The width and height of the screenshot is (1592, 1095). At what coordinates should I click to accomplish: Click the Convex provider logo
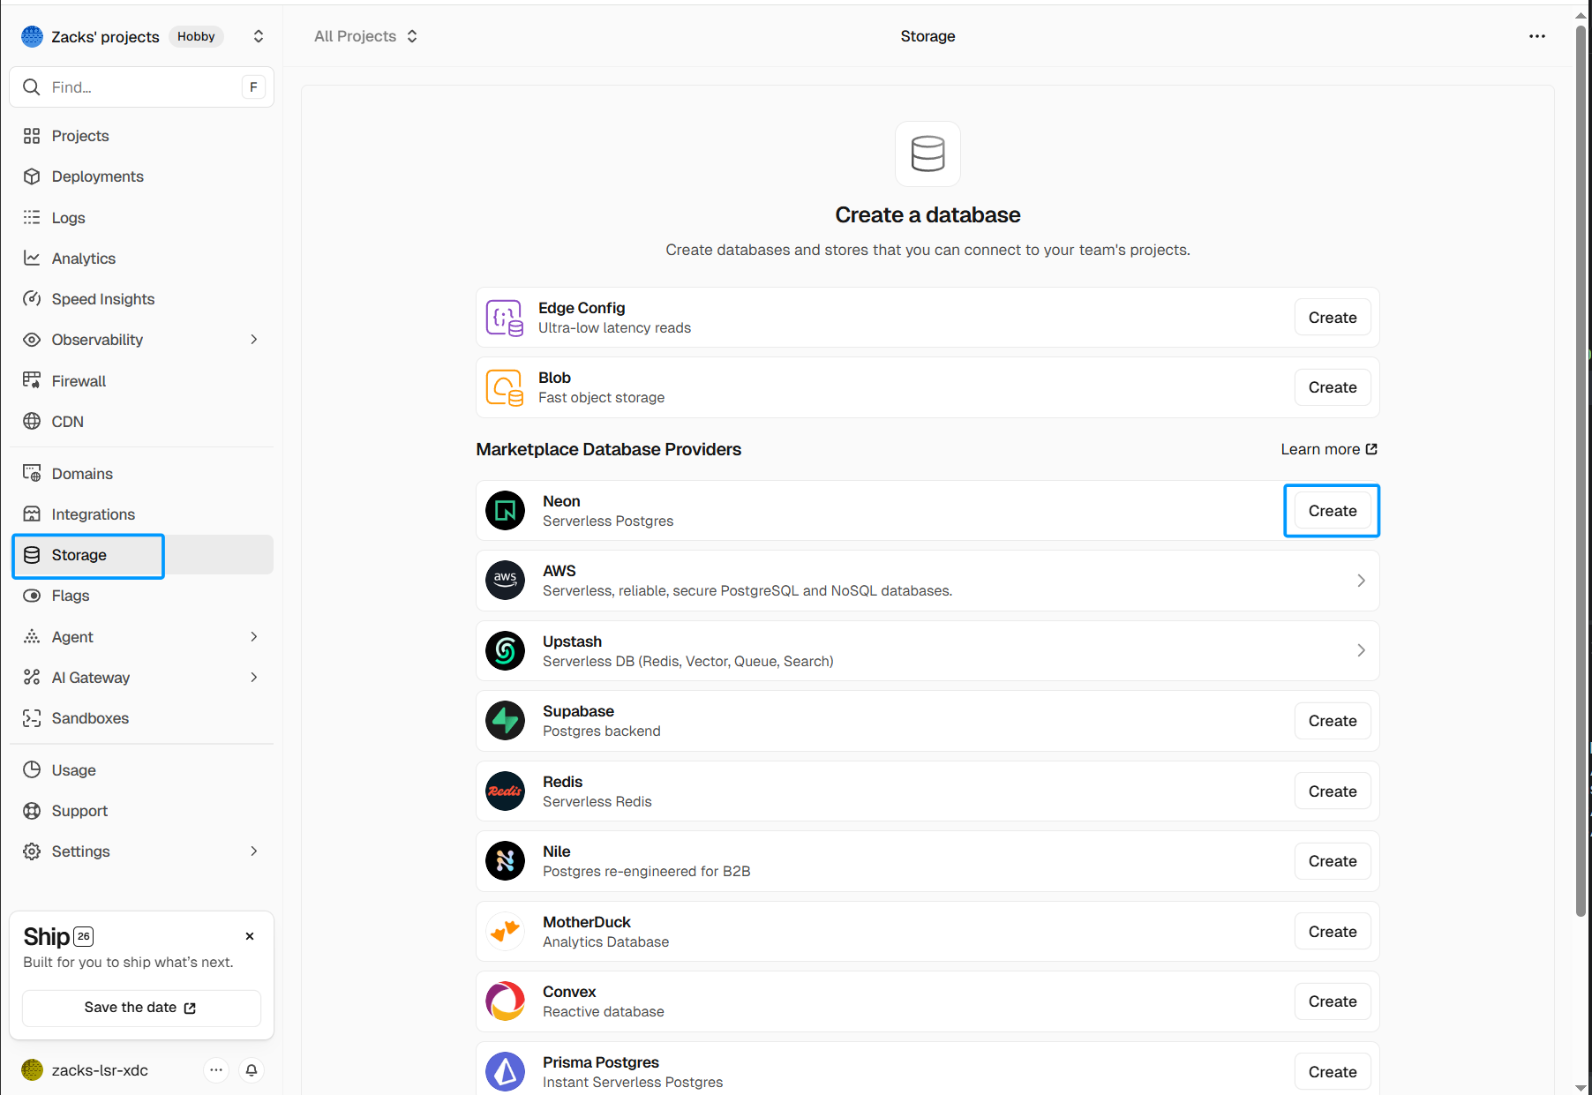tap(506, 1001)
